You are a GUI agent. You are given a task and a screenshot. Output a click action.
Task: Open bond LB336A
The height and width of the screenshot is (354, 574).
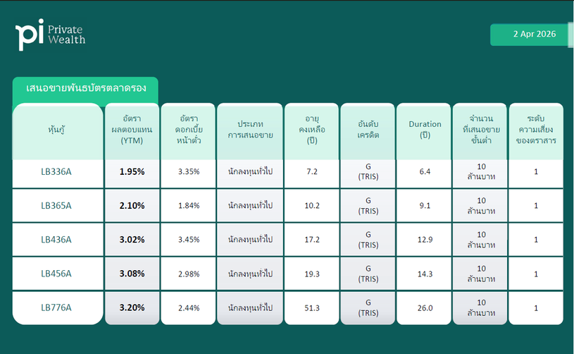tap(56, 172)
